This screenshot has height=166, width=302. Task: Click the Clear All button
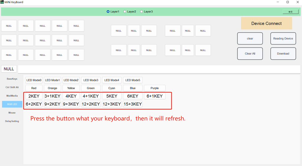pyautogui.click(x=250, y=54)
